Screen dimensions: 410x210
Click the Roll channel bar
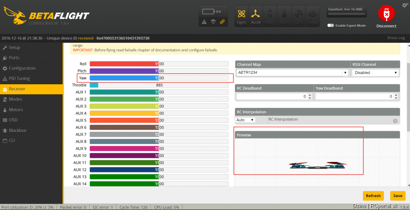click(x=159, y=64)
